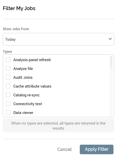Screen dimensions: 117x158
Task: Click the Cache attribute values label
Action: coord(32,86)
